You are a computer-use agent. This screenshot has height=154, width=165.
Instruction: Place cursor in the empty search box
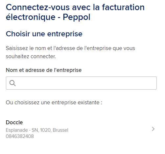coord(86,83)
